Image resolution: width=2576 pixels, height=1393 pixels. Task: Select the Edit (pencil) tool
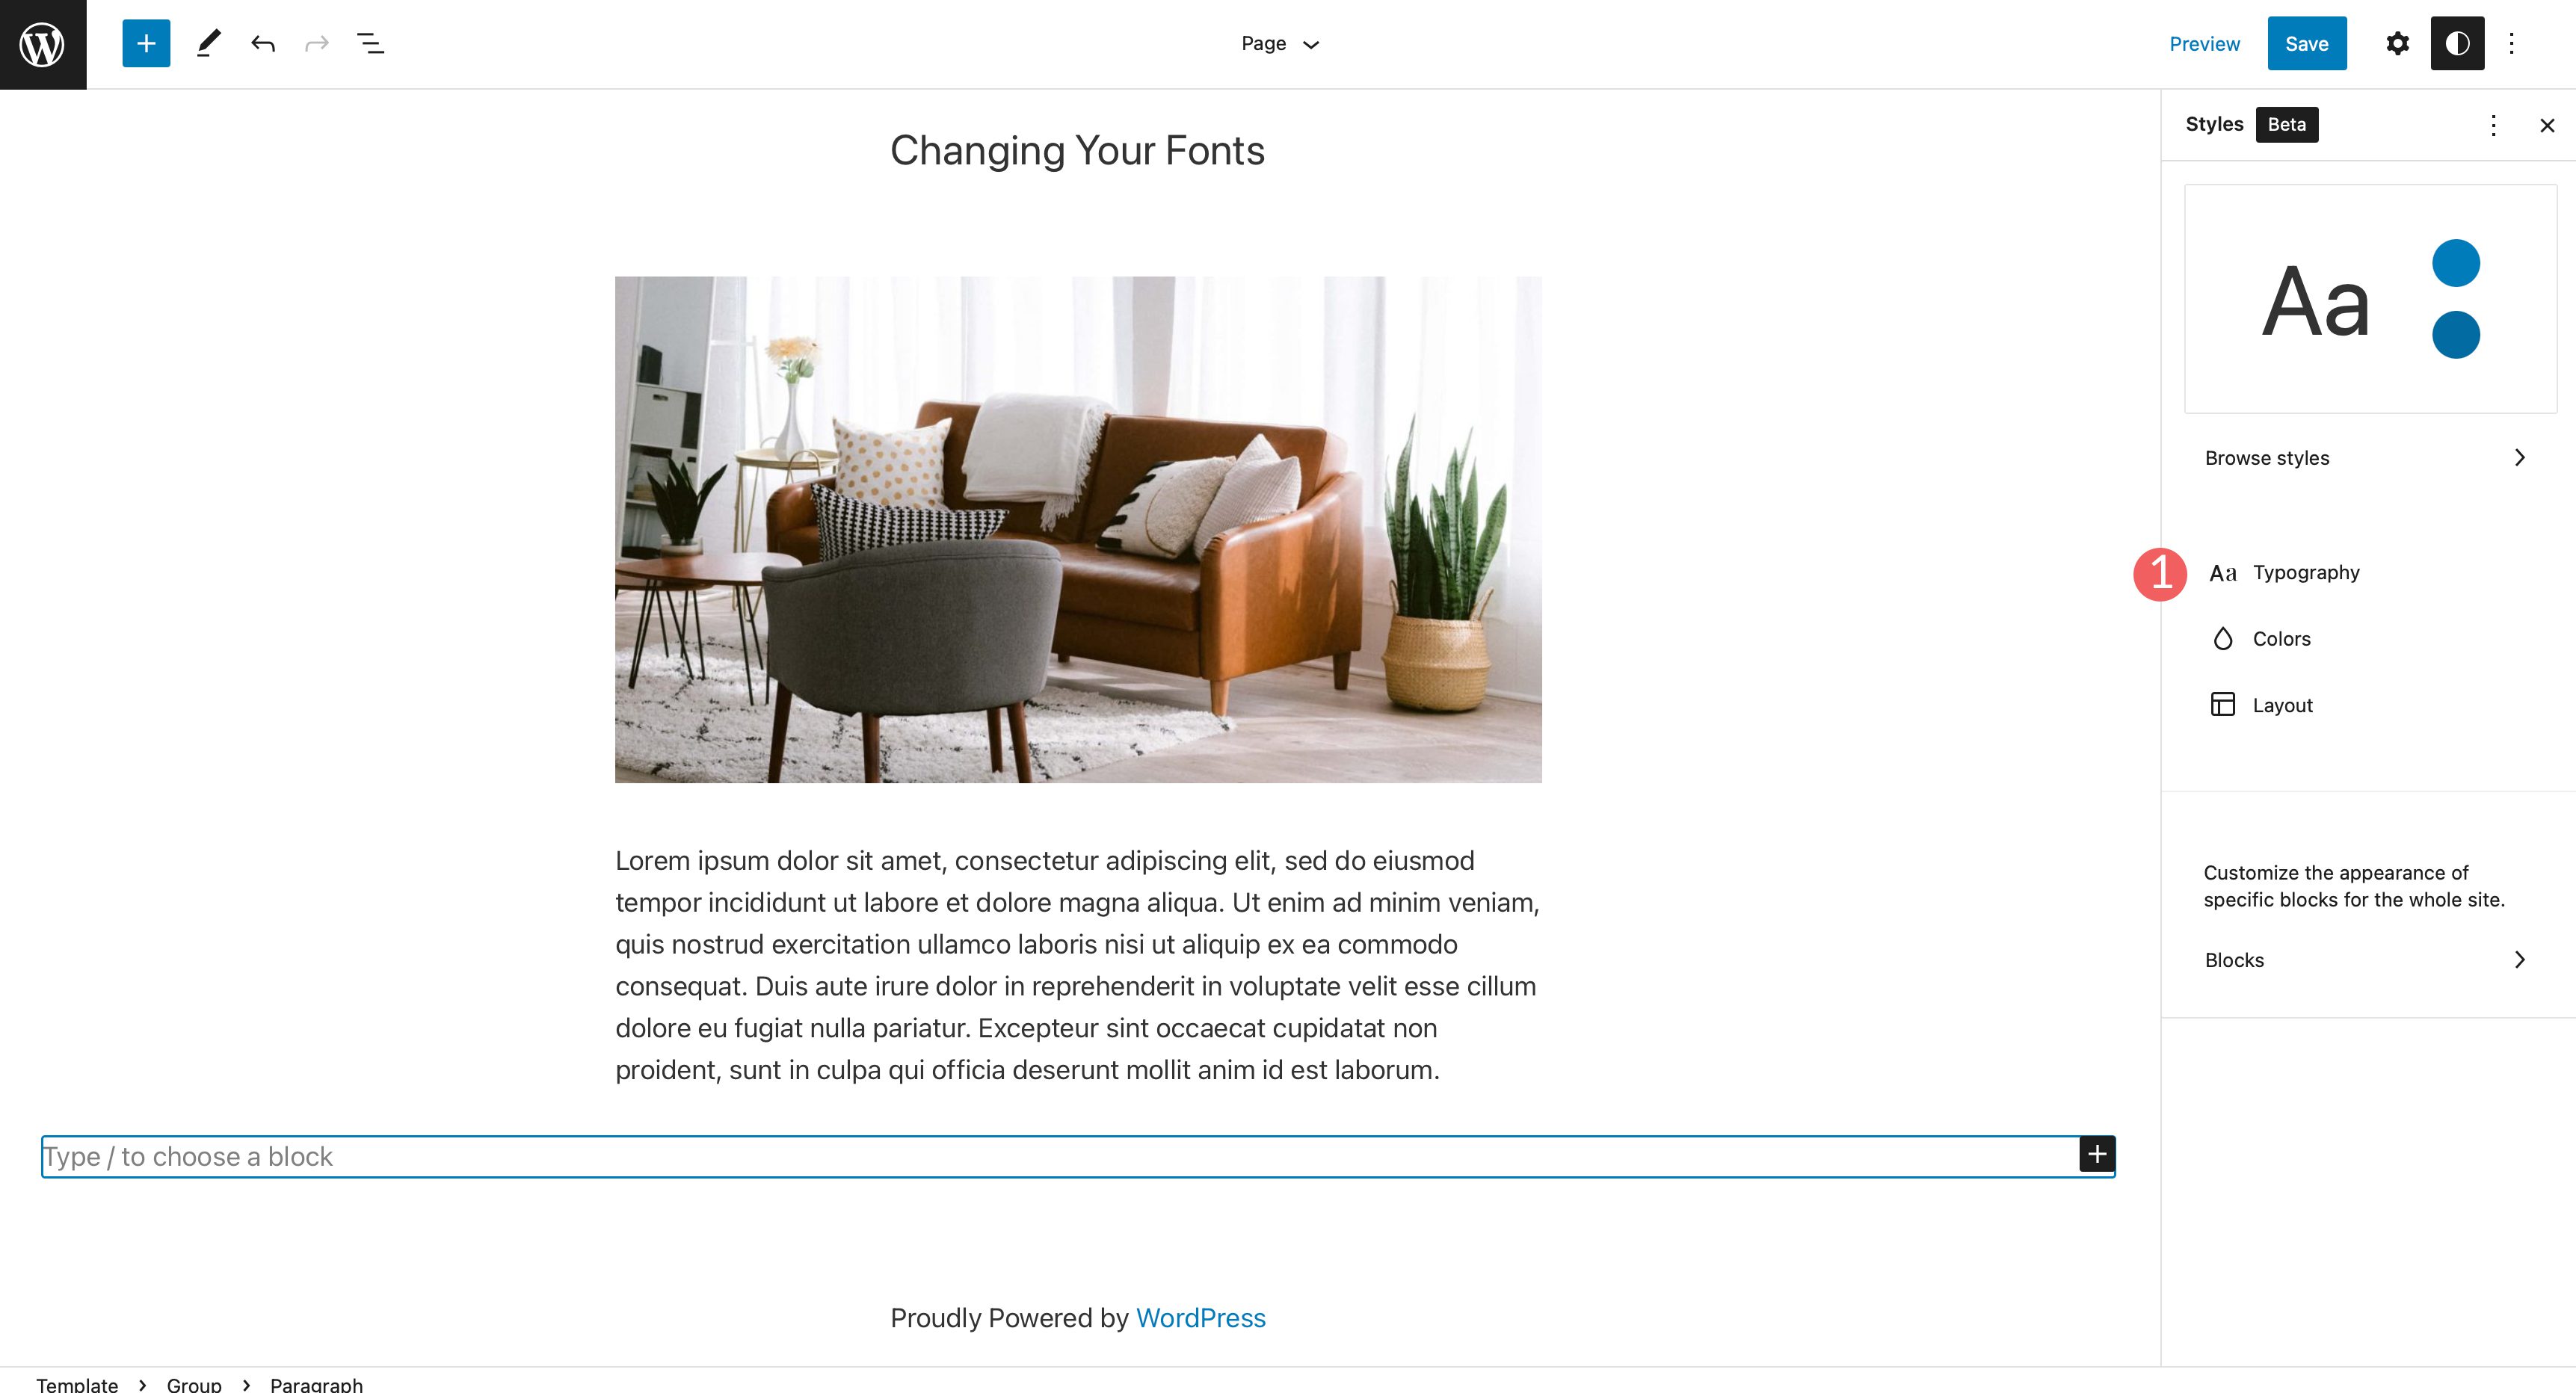pyautogui.click(x=206, y=43)
